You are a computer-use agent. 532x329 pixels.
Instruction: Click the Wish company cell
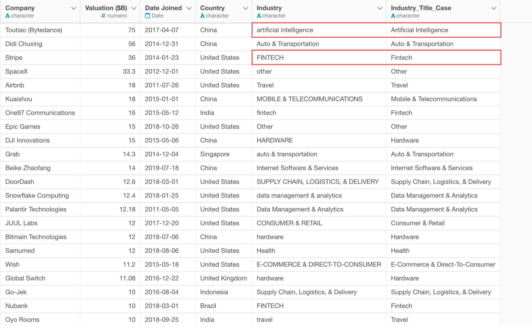40,265
